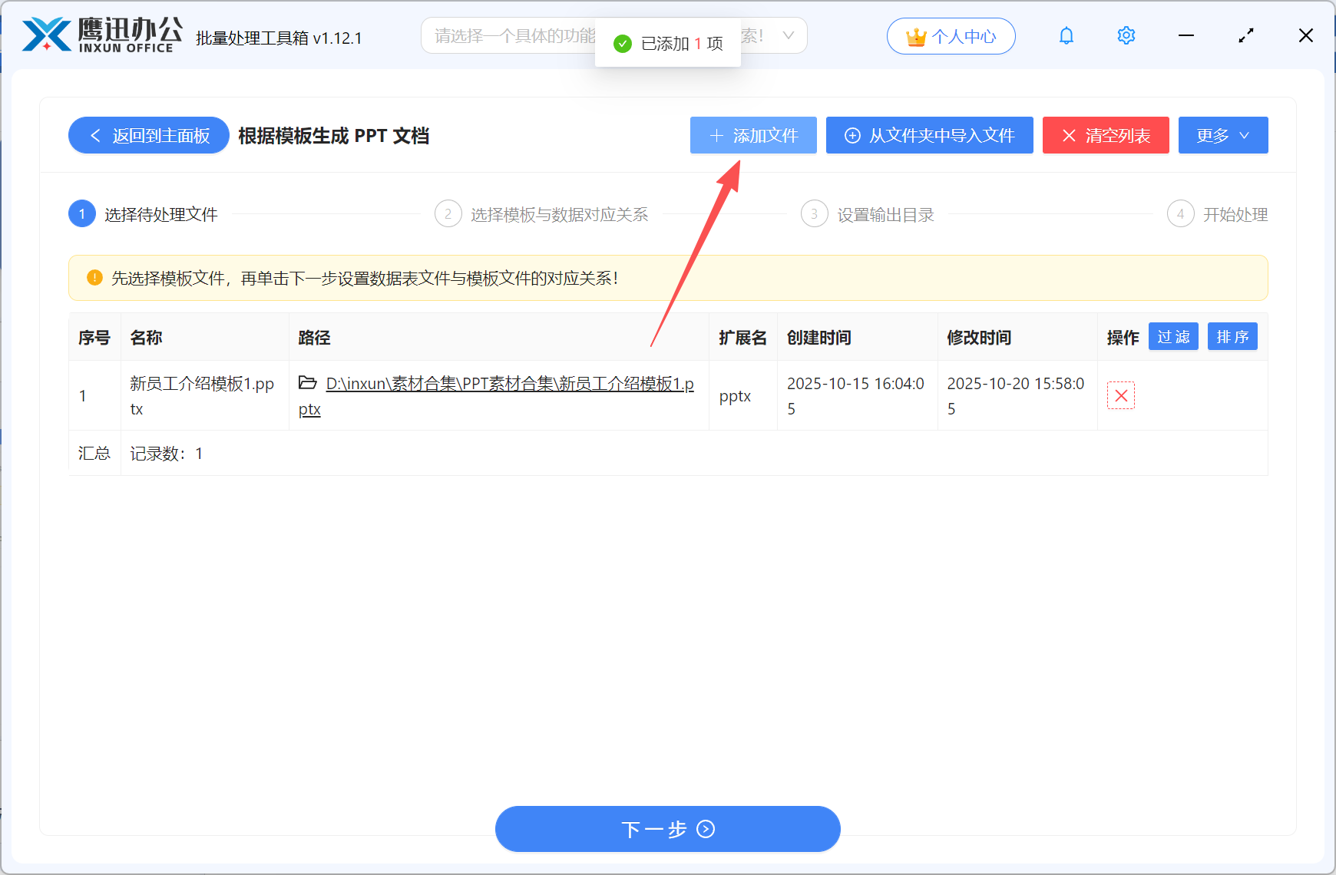Open the function search dropdown chevron
Screen dimensions: 1336x875
789,35
